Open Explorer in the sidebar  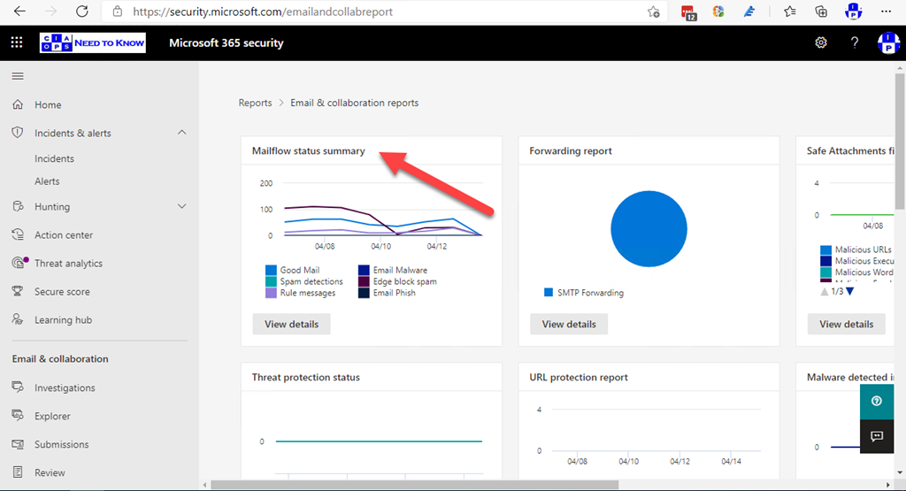click(52, 416)
